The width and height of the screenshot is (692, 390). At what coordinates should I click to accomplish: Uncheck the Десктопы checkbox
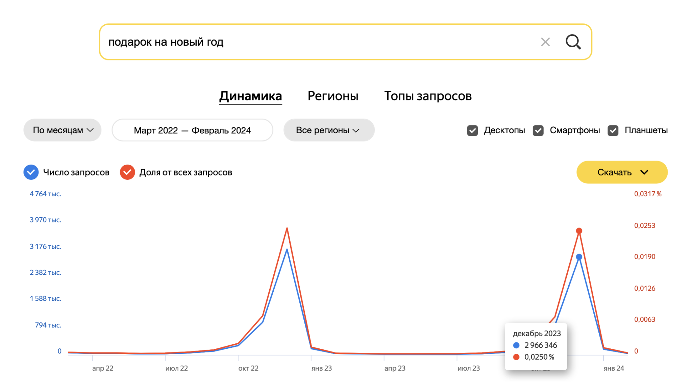coord(472,130)
